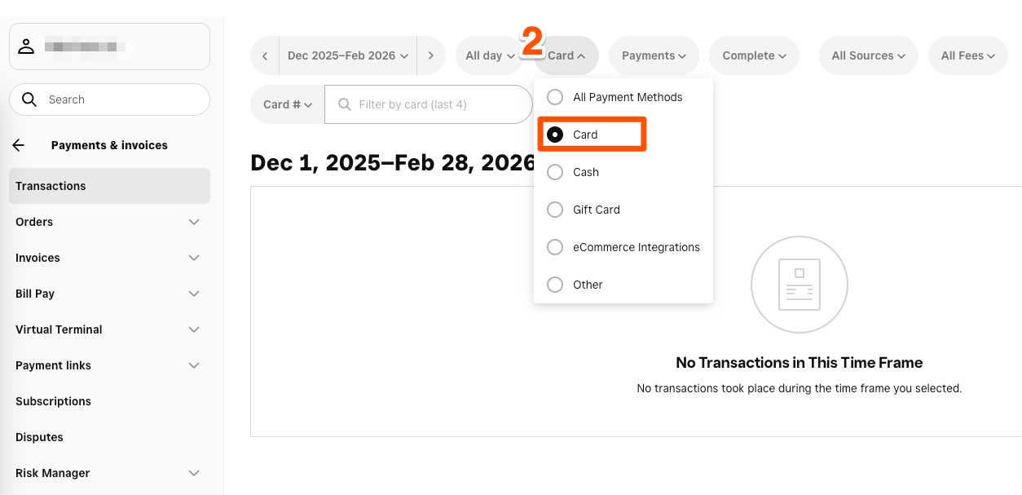Select the Other payment method radio

click(x=555, y=285)
